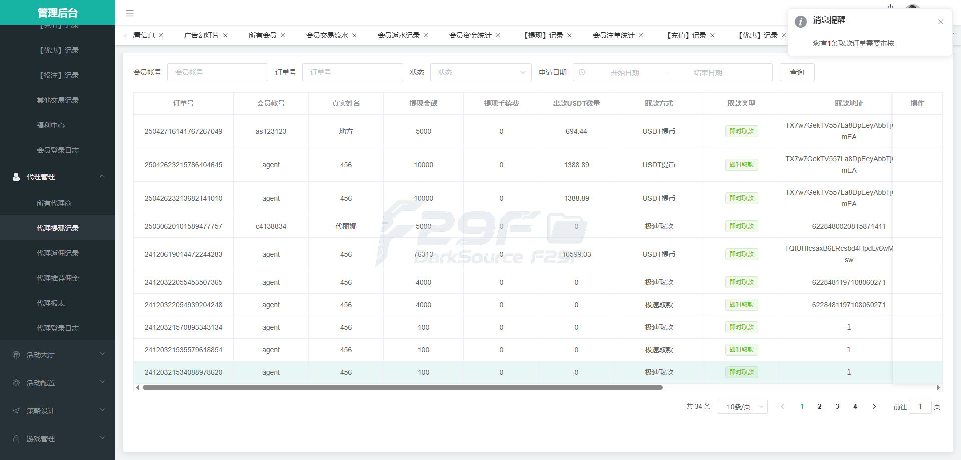The image size is (961, 460).
Task: Open 代理返佣记录 in the sidebar
Action: [x=58, y=253]
